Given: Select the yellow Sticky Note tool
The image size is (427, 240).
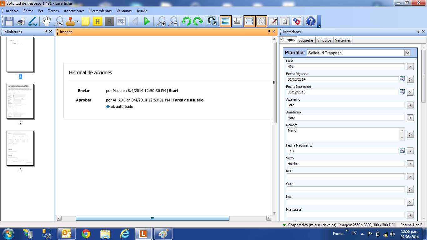Looking at the screenshot, I should point(86,21).
